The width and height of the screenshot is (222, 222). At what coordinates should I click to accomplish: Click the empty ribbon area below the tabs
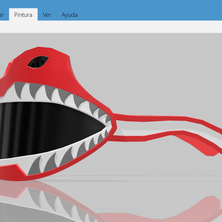tap(111, 27)
